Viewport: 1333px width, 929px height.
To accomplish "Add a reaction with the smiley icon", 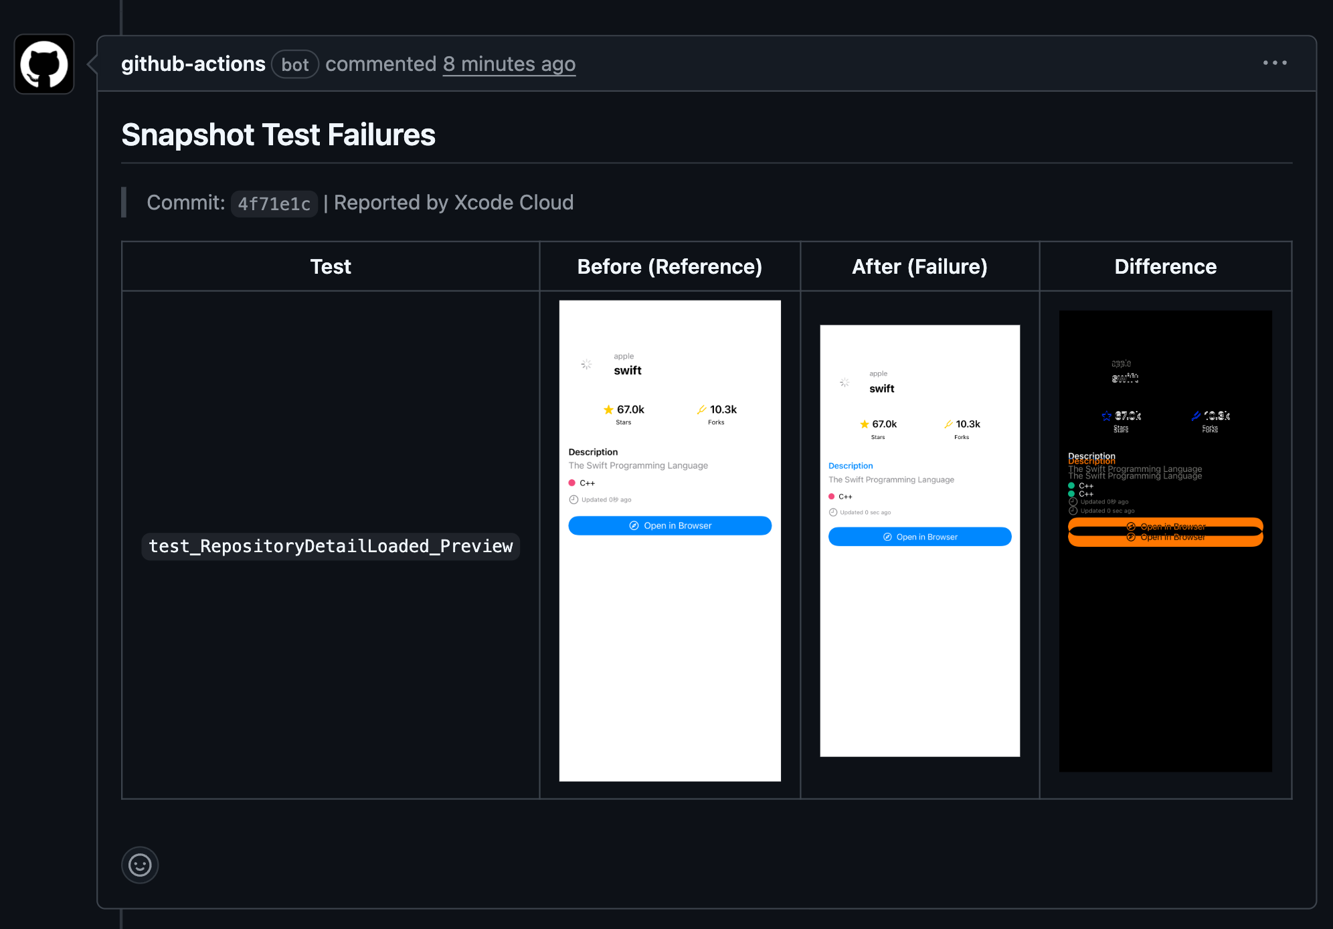I will pos(140,865).
